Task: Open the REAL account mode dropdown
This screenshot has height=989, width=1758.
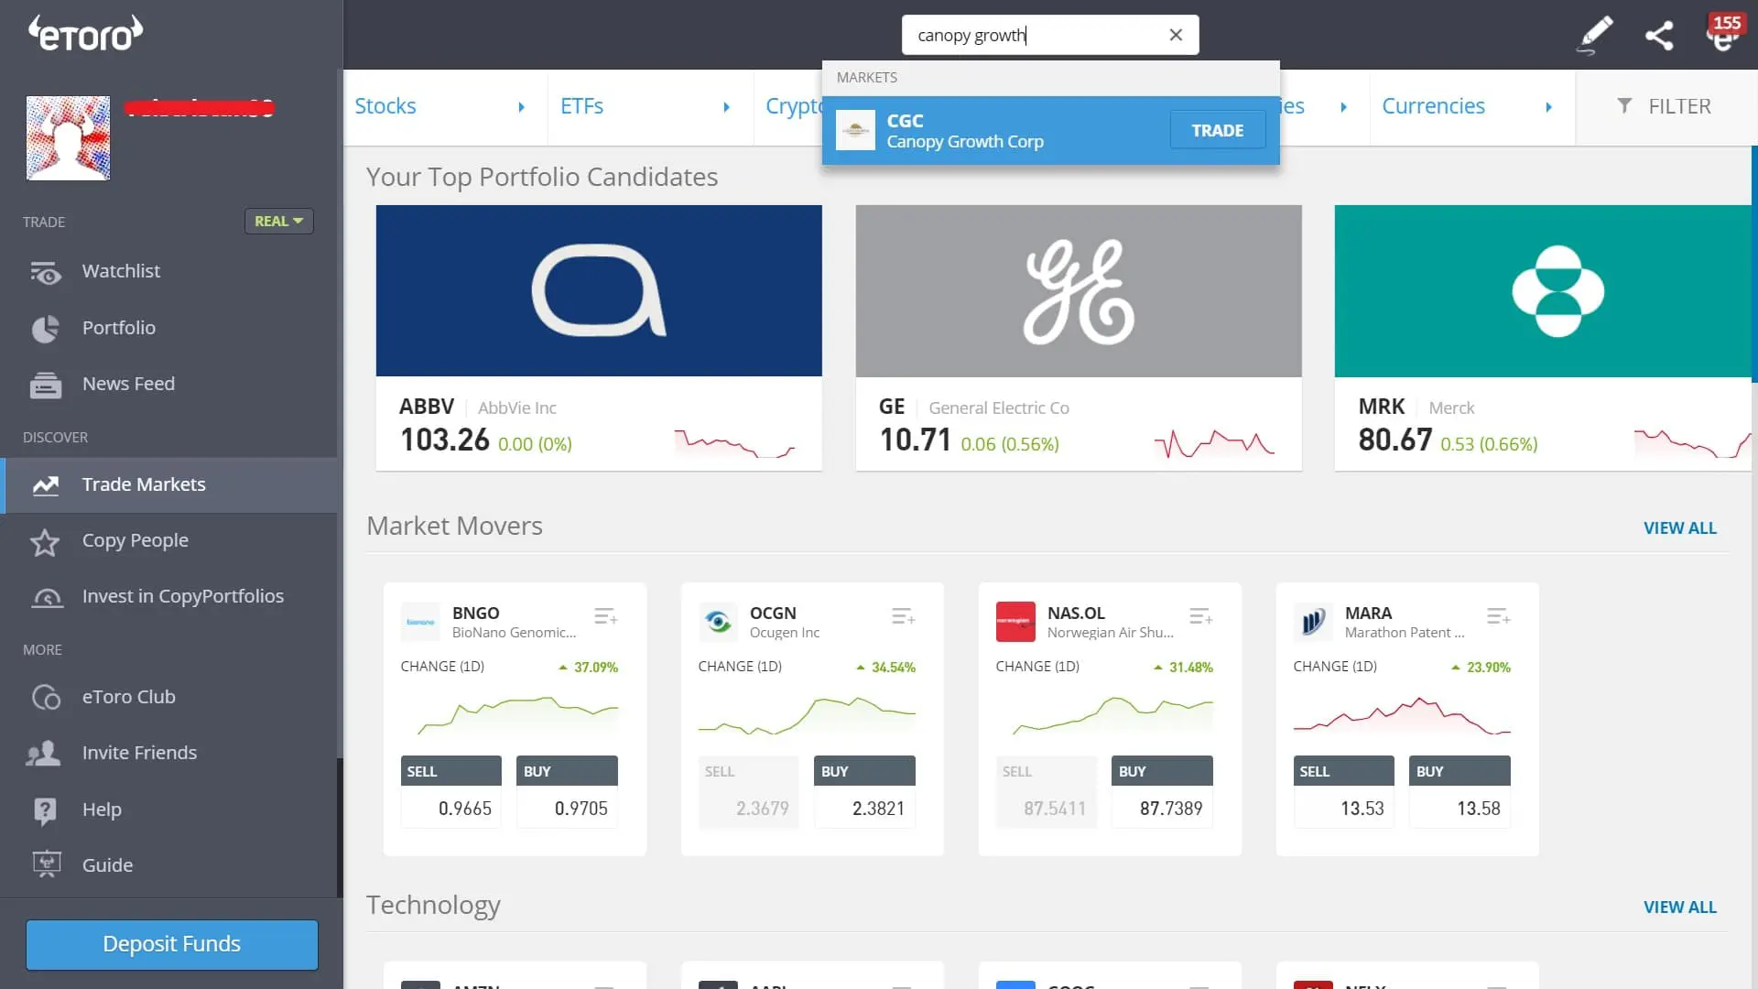Action: point(278,222)
